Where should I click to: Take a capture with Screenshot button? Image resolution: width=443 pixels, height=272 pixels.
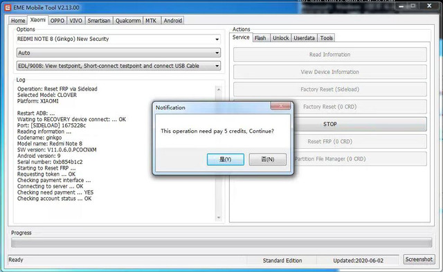[419, 260]
